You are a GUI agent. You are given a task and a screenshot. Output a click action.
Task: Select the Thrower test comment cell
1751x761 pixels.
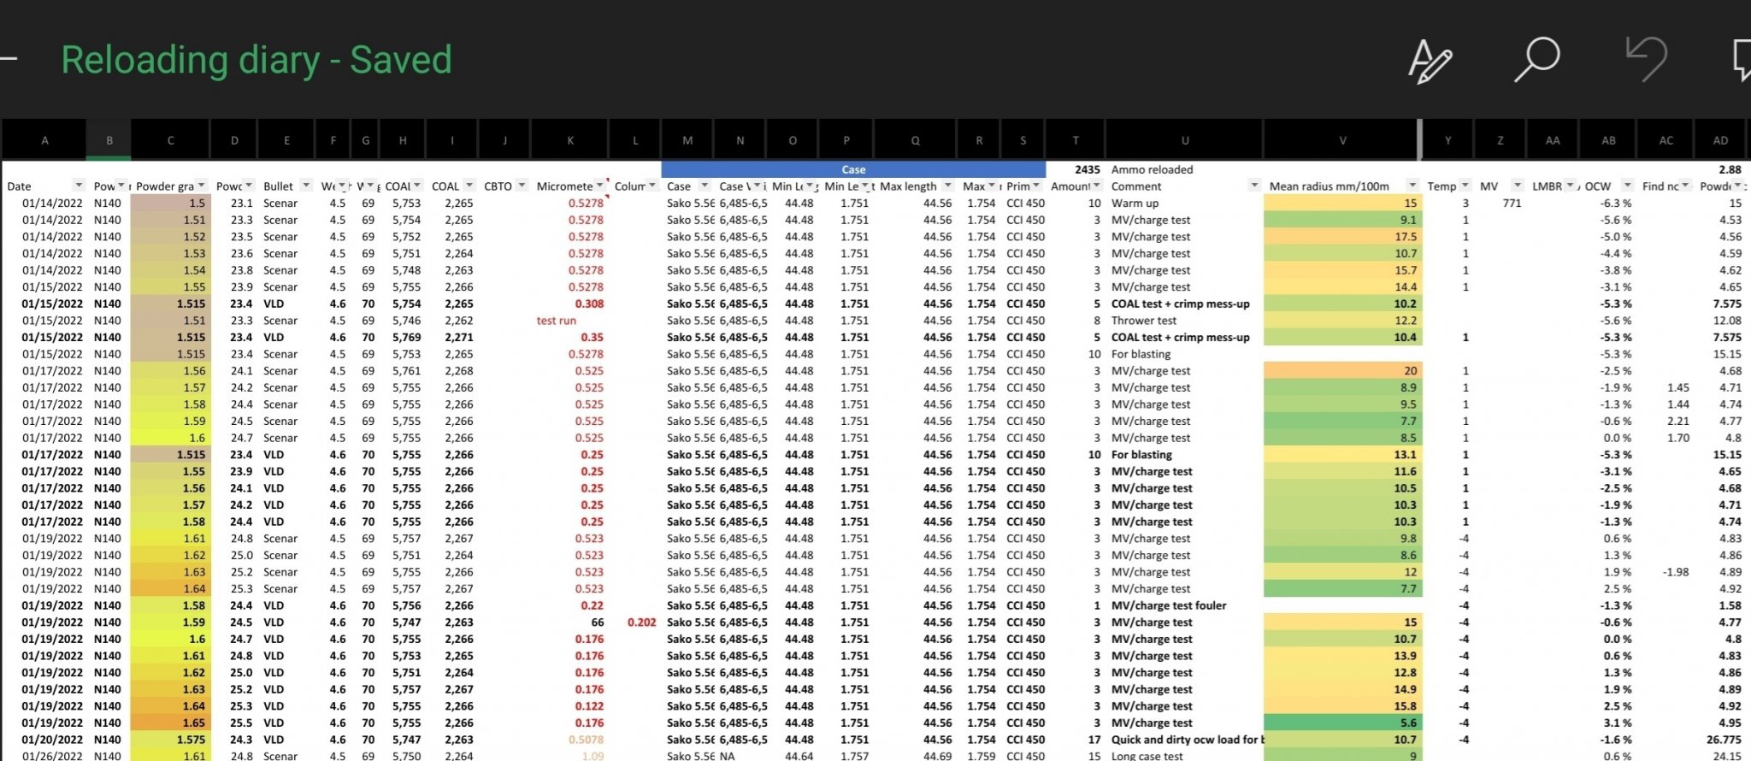[1184, 321]
